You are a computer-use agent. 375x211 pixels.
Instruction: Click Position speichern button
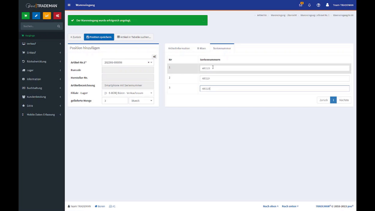point(99,37)
